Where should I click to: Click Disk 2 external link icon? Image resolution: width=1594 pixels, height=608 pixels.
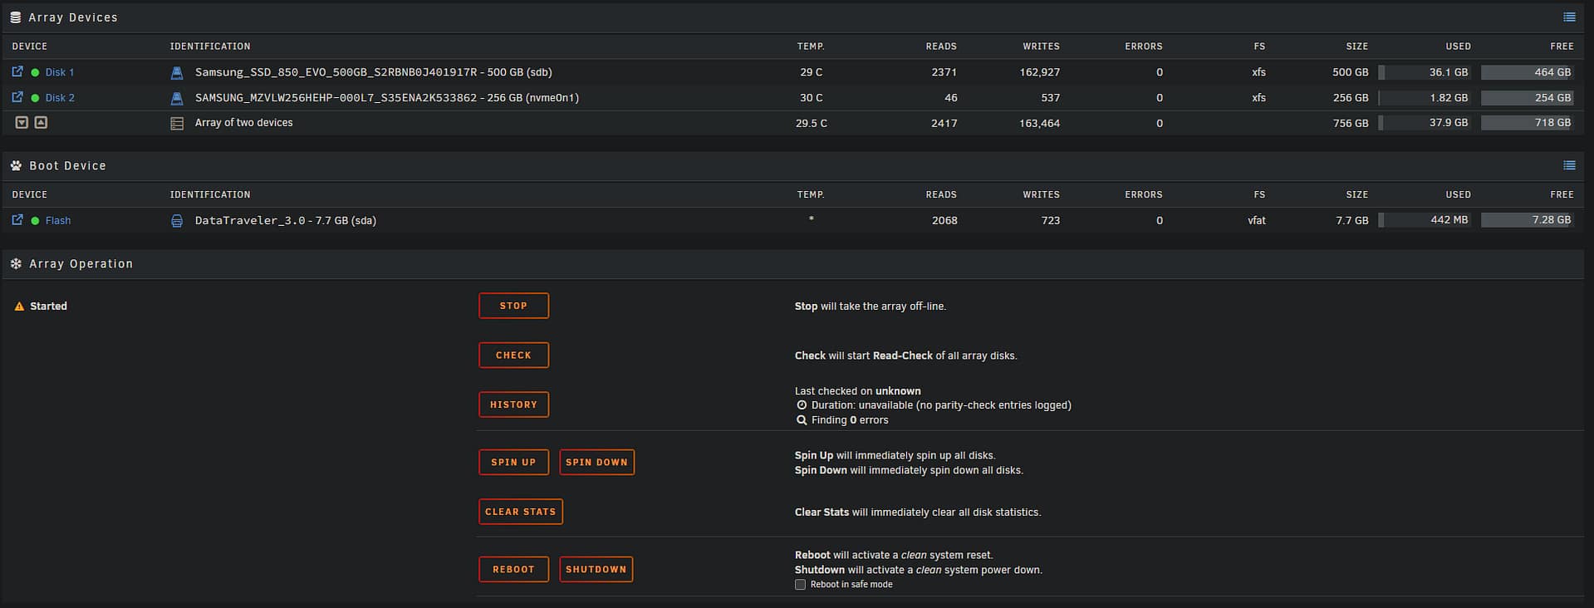click(17, 97)
